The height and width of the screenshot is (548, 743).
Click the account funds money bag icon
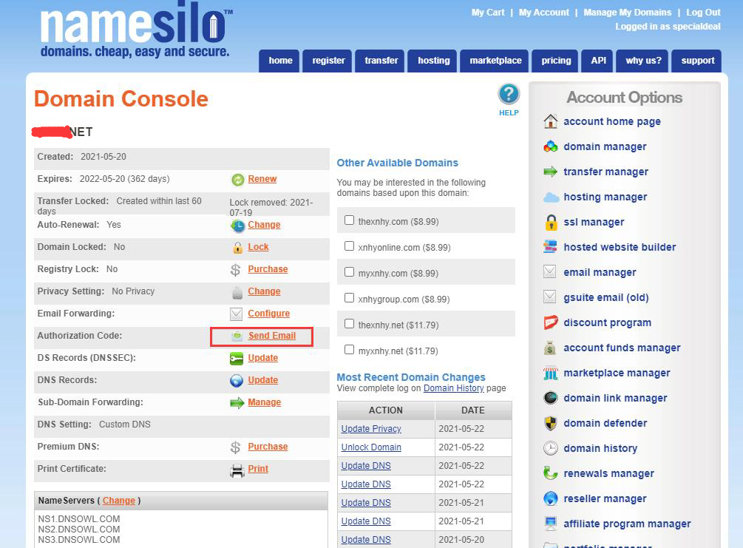click(x=549, y=348)
